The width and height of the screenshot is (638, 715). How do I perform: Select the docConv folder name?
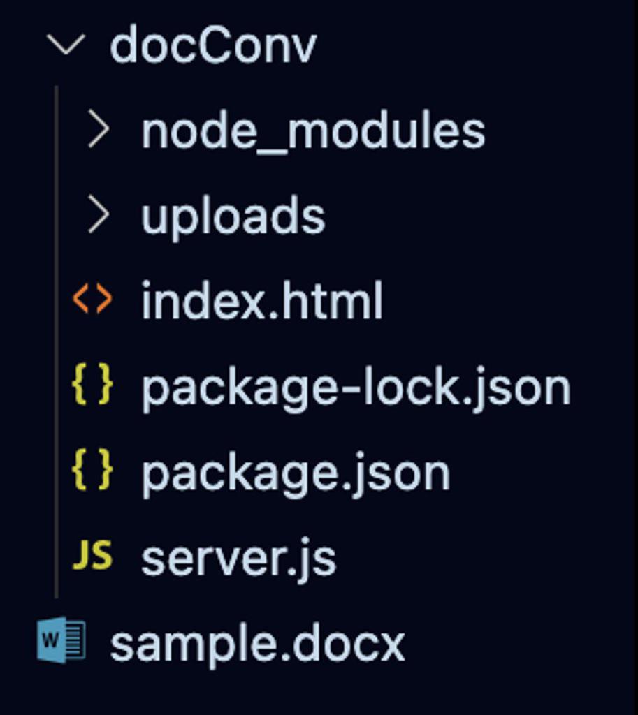(213, 46)
